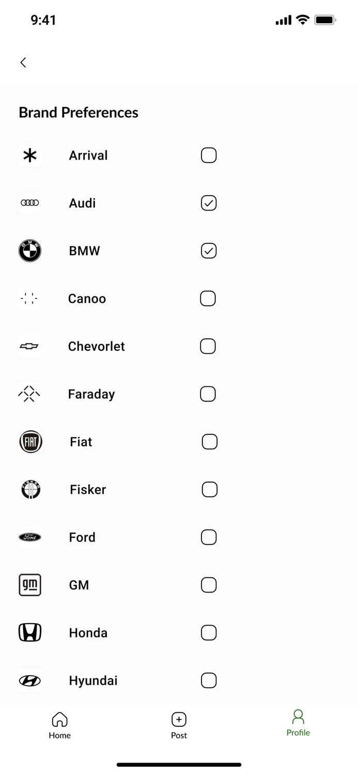The image size is (358, 775).
Task: Click the Fiat circular badge logo
Action: coord(30,441)
